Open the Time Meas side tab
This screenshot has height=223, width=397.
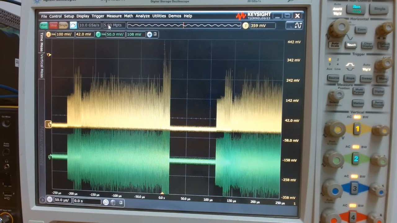42,42
